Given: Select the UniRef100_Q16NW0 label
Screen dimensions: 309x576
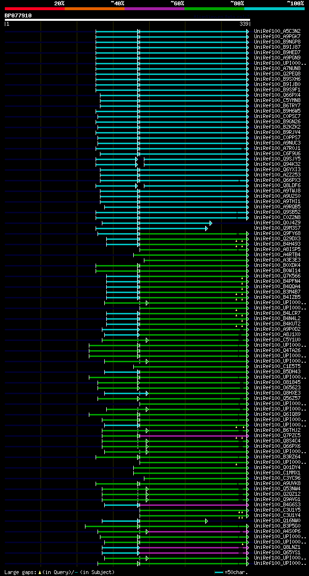Looking at the screenshot, I should [277, 521].
